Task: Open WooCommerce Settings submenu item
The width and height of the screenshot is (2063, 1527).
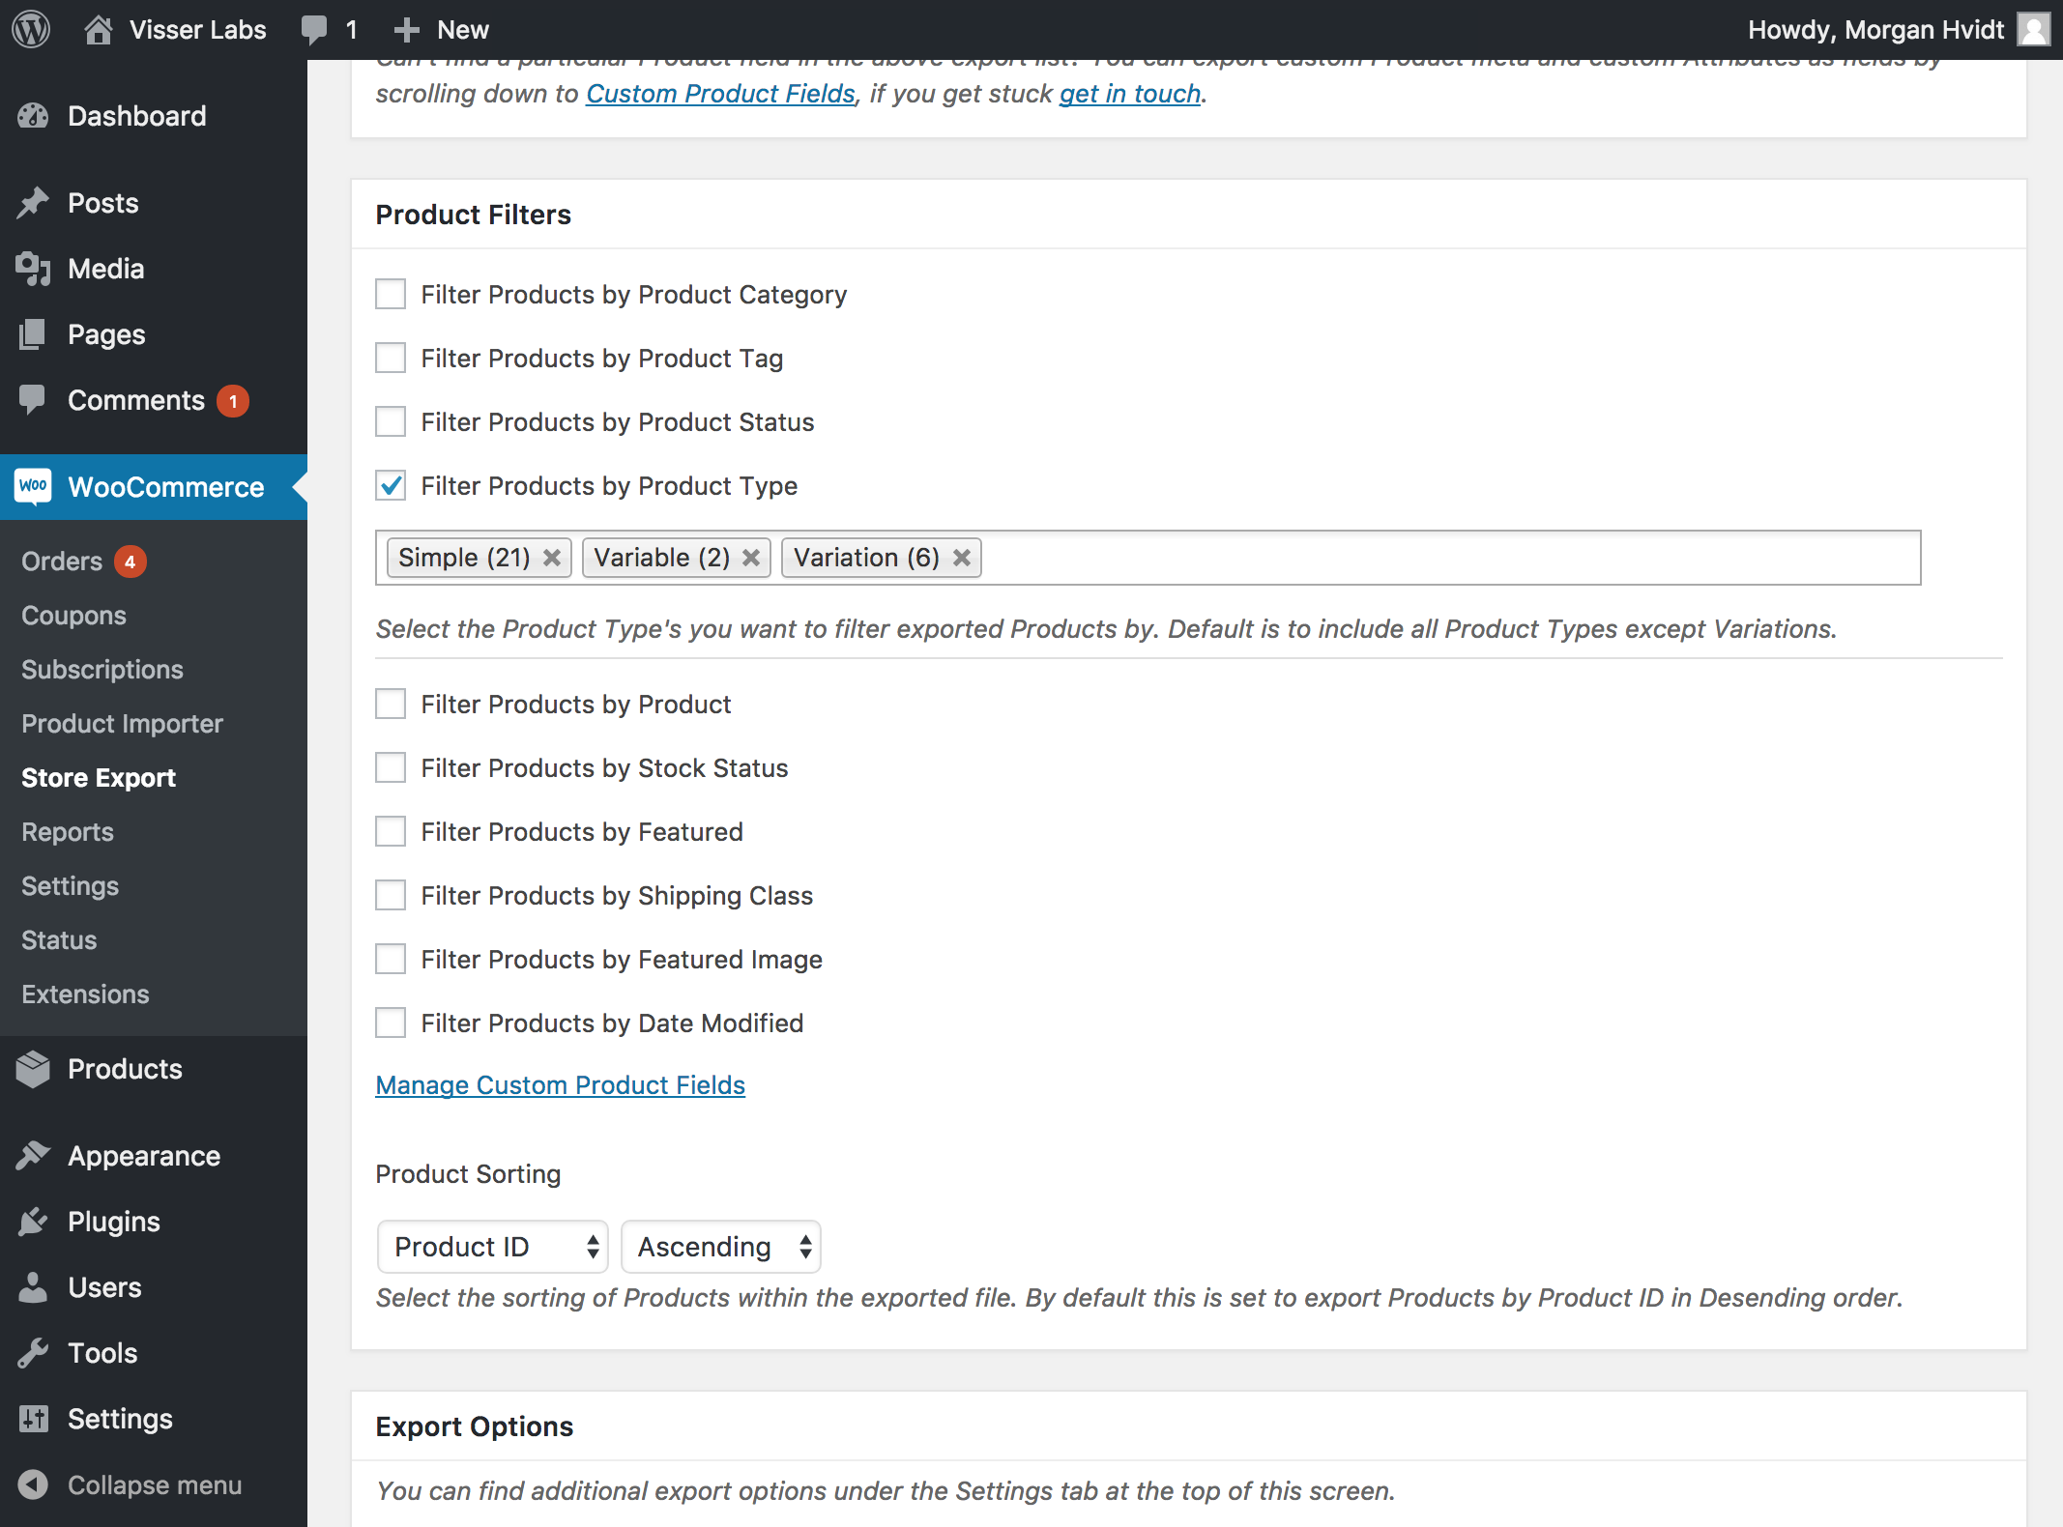Action: [70, 886]
